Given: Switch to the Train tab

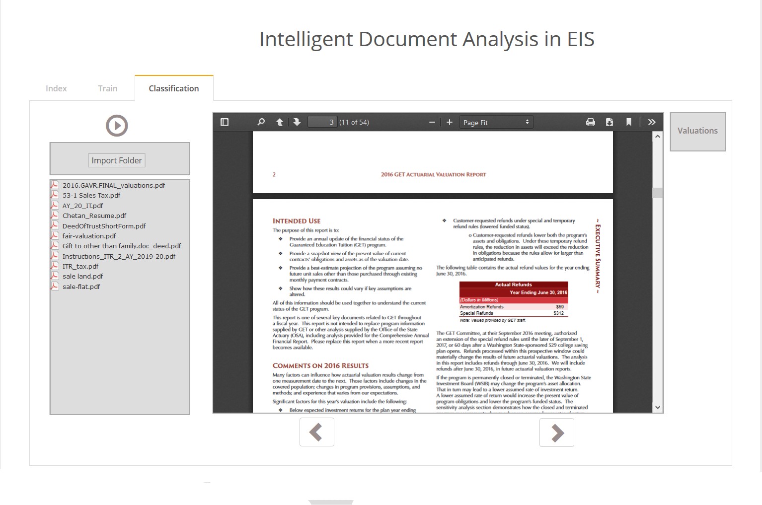Looking at the screenshot, I should click(107, 88).
